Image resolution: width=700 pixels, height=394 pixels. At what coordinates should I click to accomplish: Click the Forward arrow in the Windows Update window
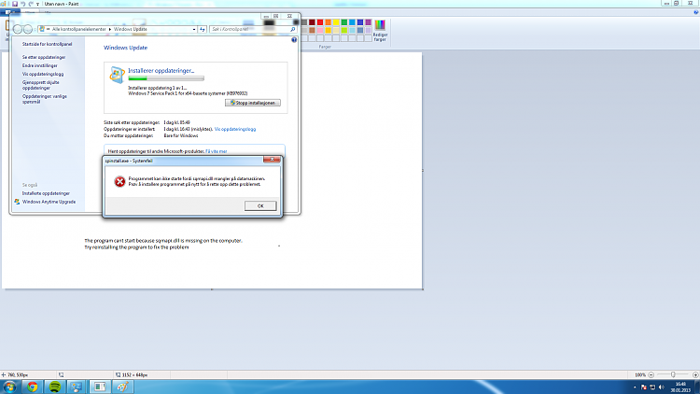click(x=28, y=29)
